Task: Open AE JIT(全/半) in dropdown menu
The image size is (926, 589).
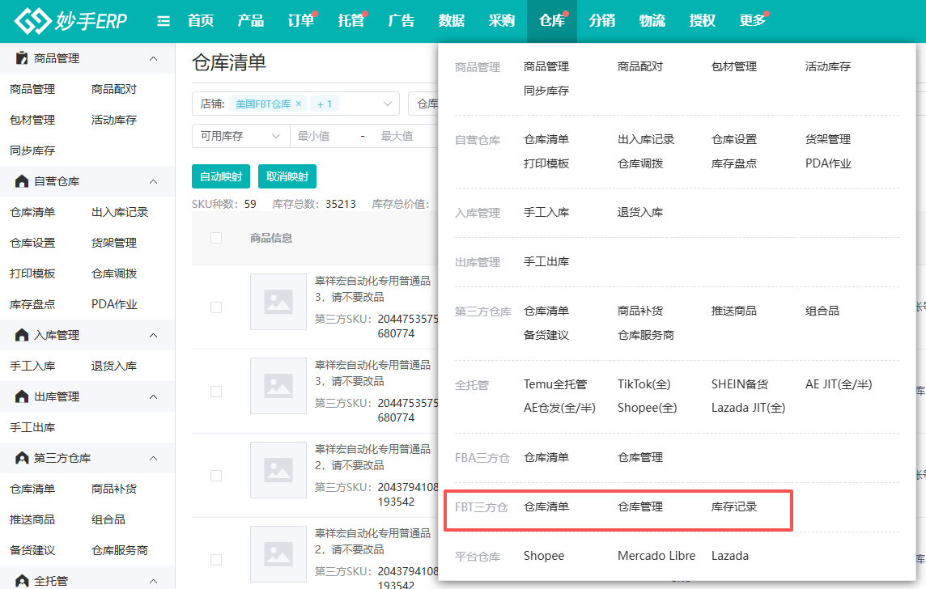Action: tap(839, 384)
